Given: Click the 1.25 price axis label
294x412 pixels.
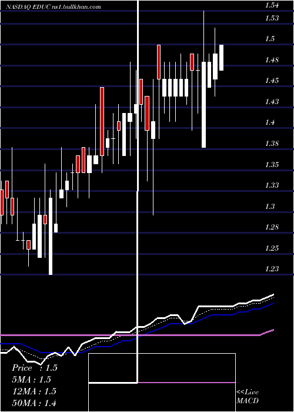Looking at the screenshot, I should (272, 248).
